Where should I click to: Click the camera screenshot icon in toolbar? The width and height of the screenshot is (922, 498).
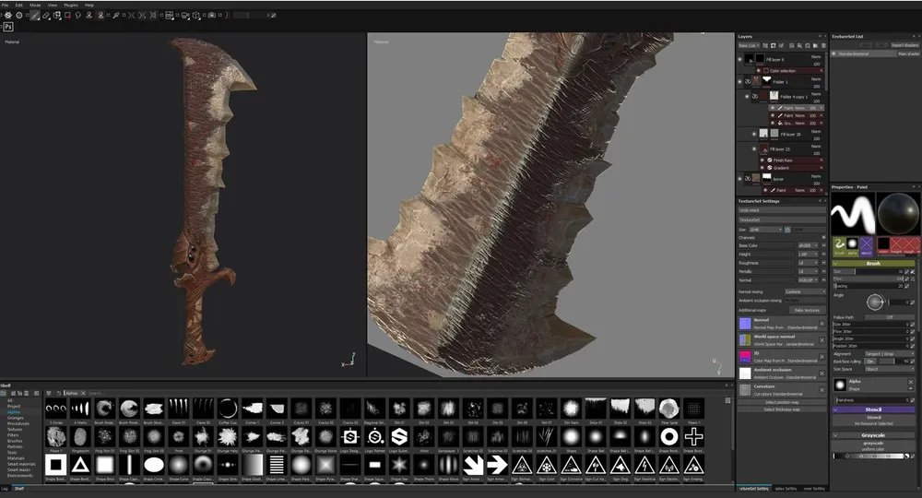tap(211, 16)
